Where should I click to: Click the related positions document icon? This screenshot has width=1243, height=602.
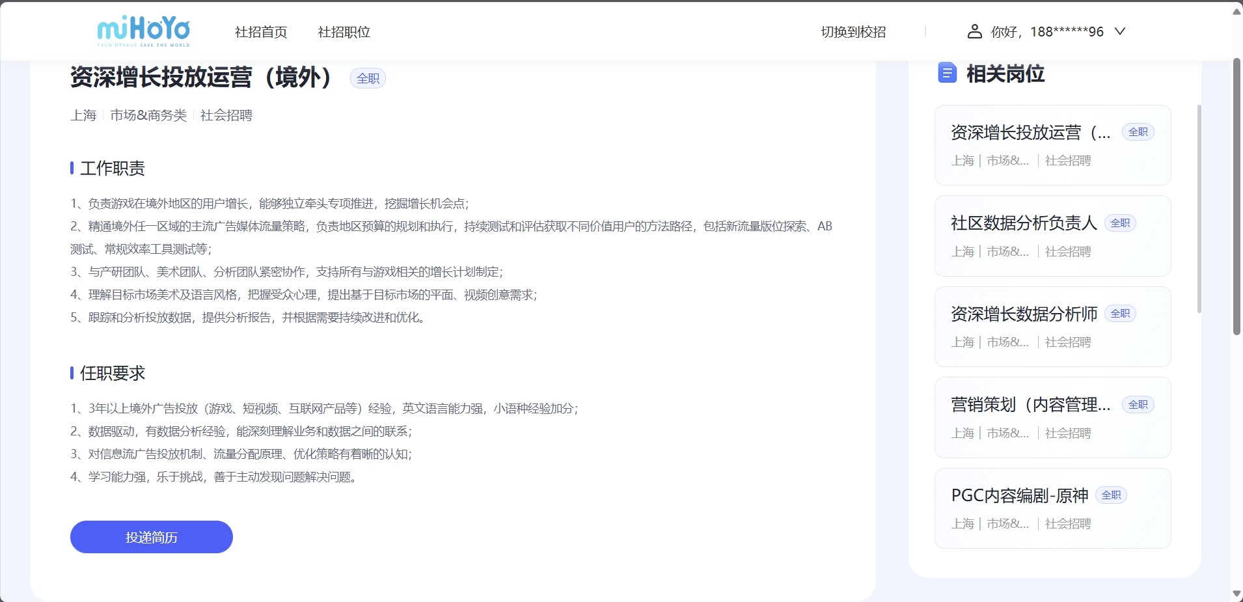click(x=947, y=73)
